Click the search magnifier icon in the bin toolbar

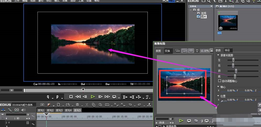tap(209, 1)
